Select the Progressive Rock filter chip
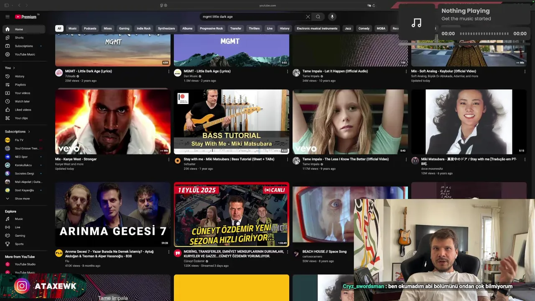The image size is (535, 301). pyautogui.click(x=211, y=28)
